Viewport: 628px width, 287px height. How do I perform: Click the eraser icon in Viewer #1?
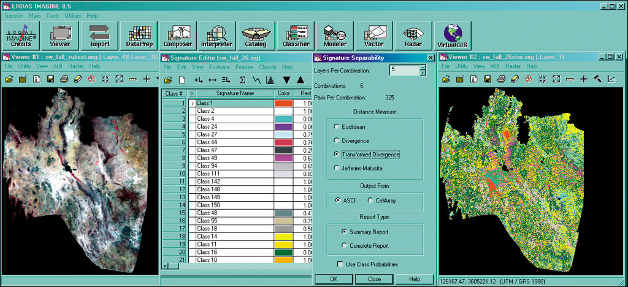78,79
